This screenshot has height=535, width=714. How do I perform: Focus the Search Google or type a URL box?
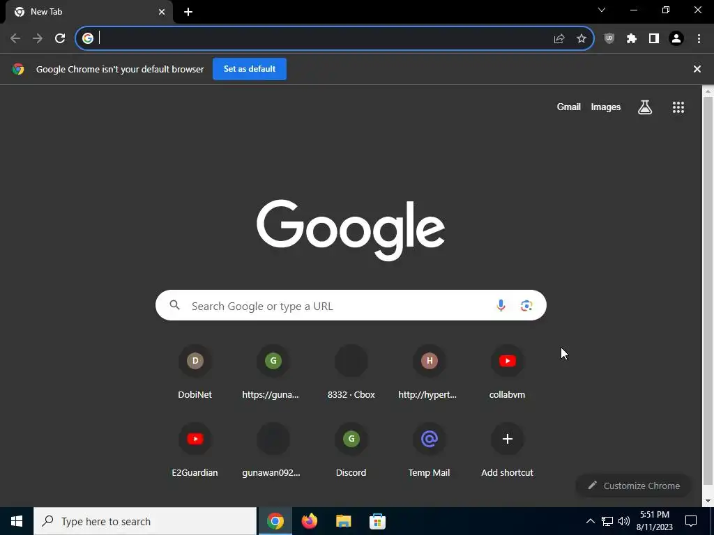[351, 305]
